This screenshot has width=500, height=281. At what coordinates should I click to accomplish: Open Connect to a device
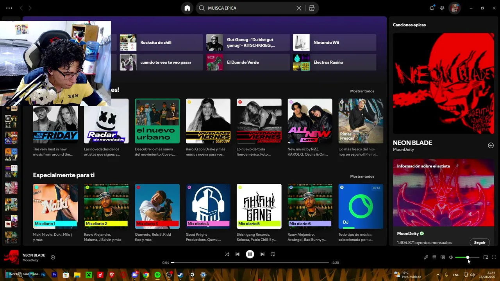pyautogui.click(x=443, y=258)
